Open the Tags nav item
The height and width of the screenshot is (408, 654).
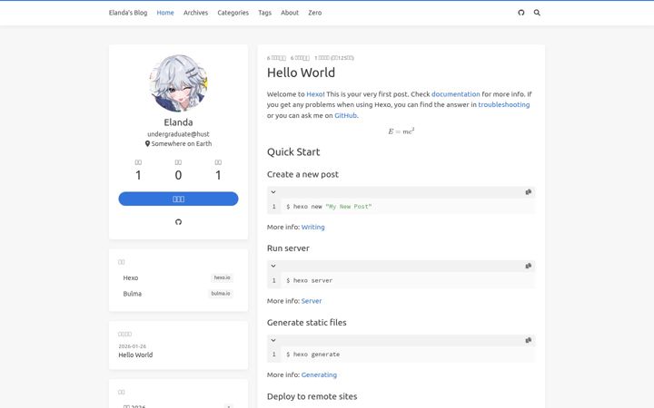point(264,13)
